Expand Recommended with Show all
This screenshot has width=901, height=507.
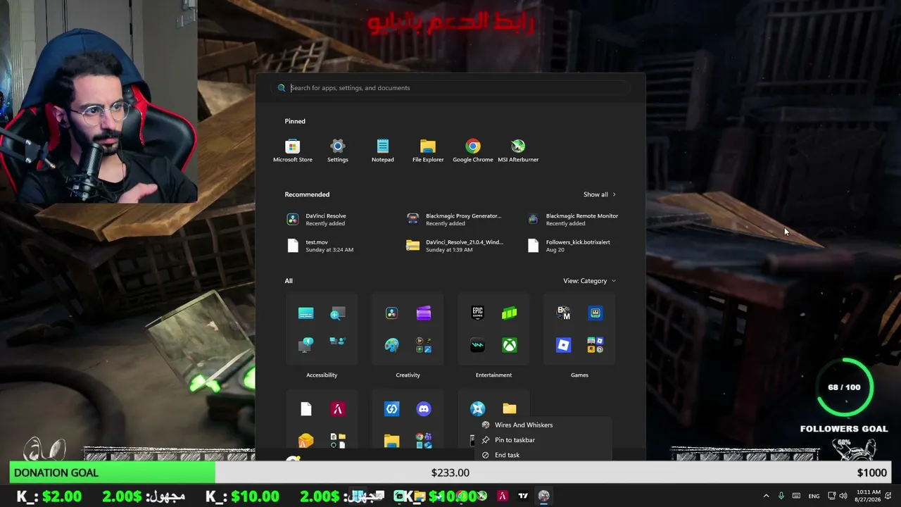point(600,194)
